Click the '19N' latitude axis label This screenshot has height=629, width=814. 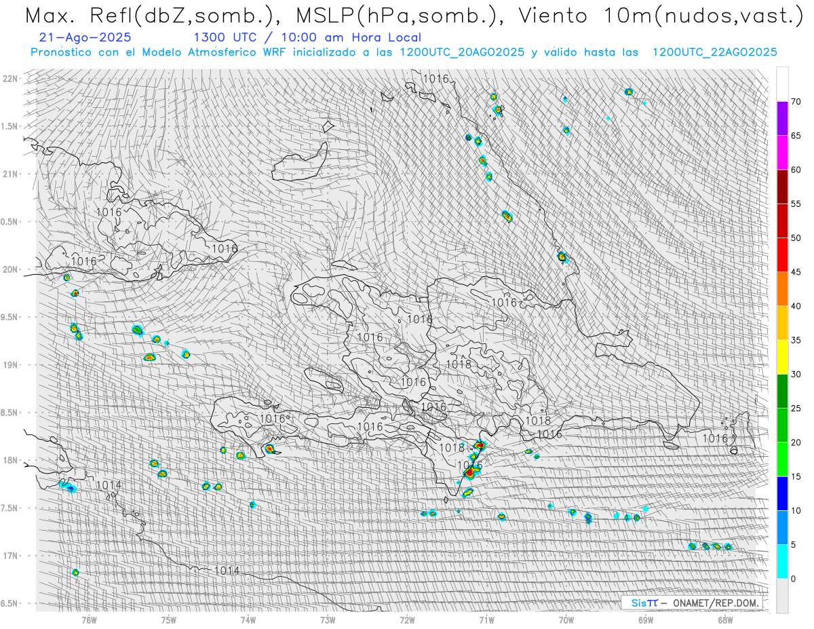point(10,364)
